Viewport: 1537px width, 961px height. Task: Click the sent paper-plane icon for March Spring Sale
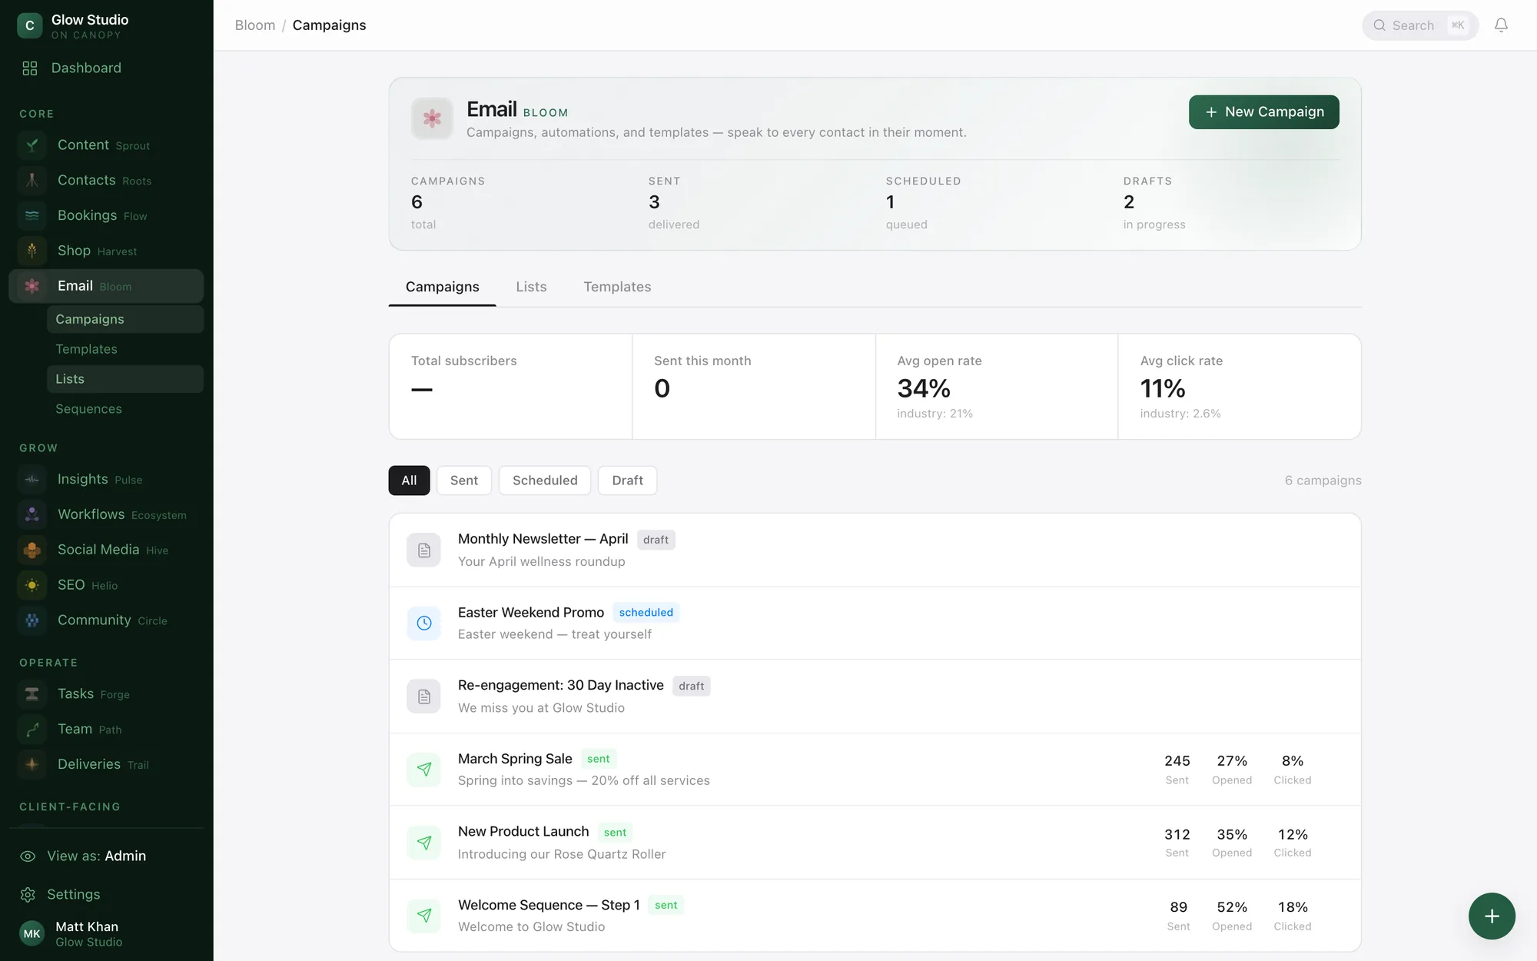[x=424, y=770]
